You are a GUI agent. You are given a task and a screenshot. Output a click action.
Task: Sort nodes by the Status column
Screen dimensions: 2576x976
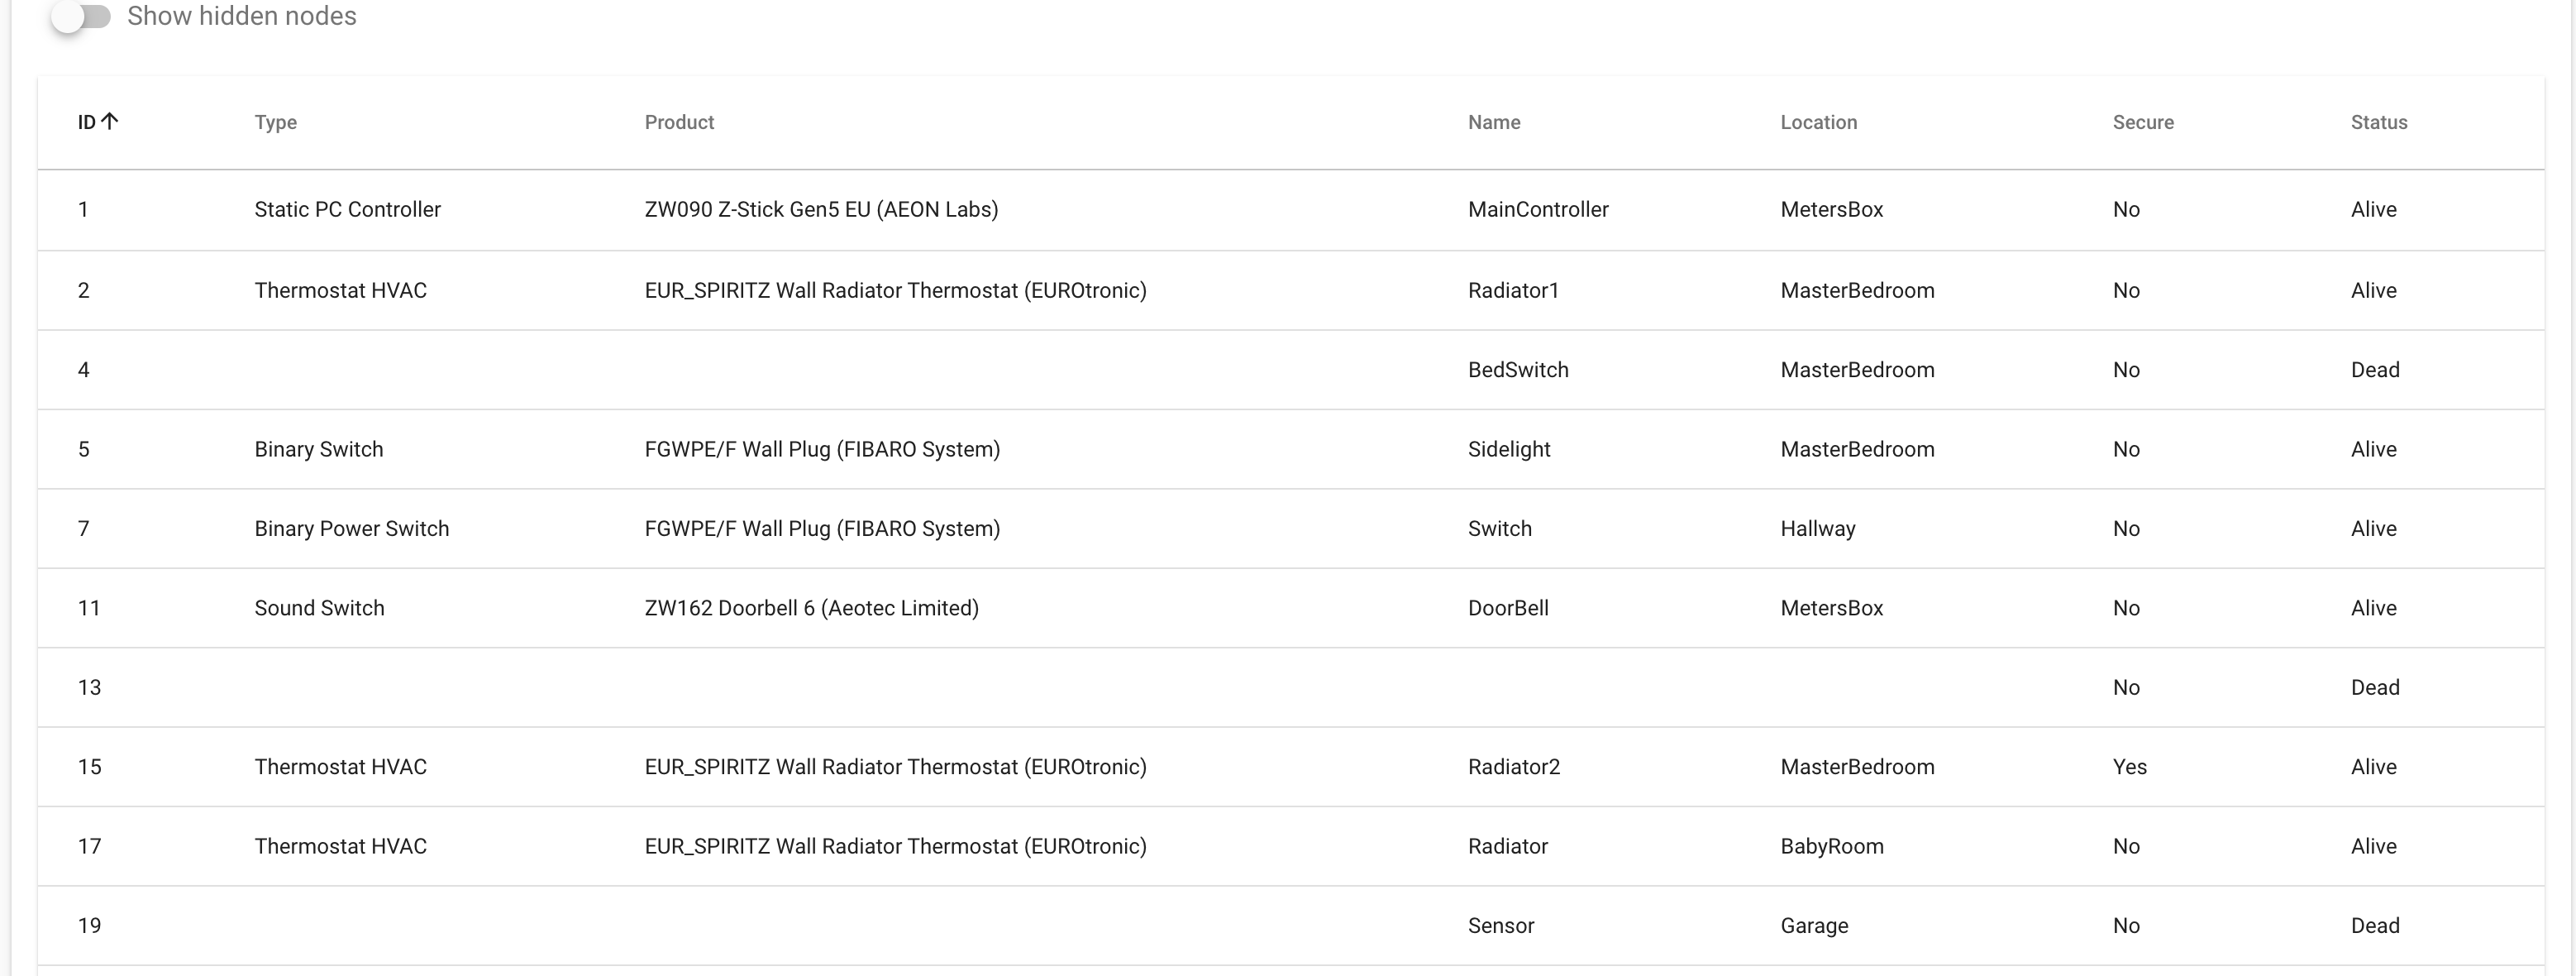click(x=2378, y=122)
